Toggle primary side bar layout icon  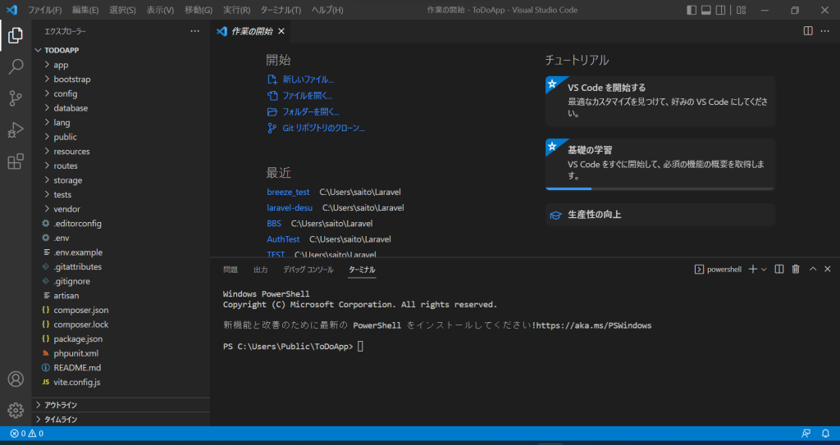(x=692, y=10)
